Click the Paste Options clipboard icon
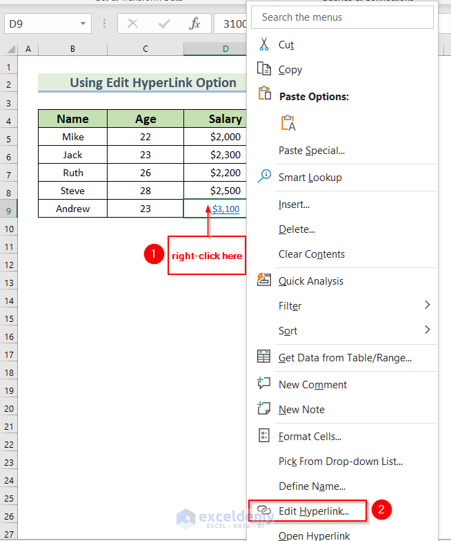 point(265,93)
